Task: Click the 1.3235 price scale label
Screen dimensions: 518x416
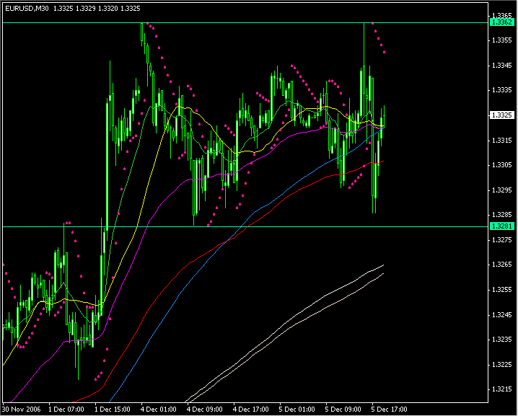Action: tap(502, 340)
